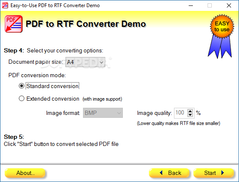Click the 'Step 4:' heading text
The height and width of the screenshot is (182, 239).
[14, 50]
